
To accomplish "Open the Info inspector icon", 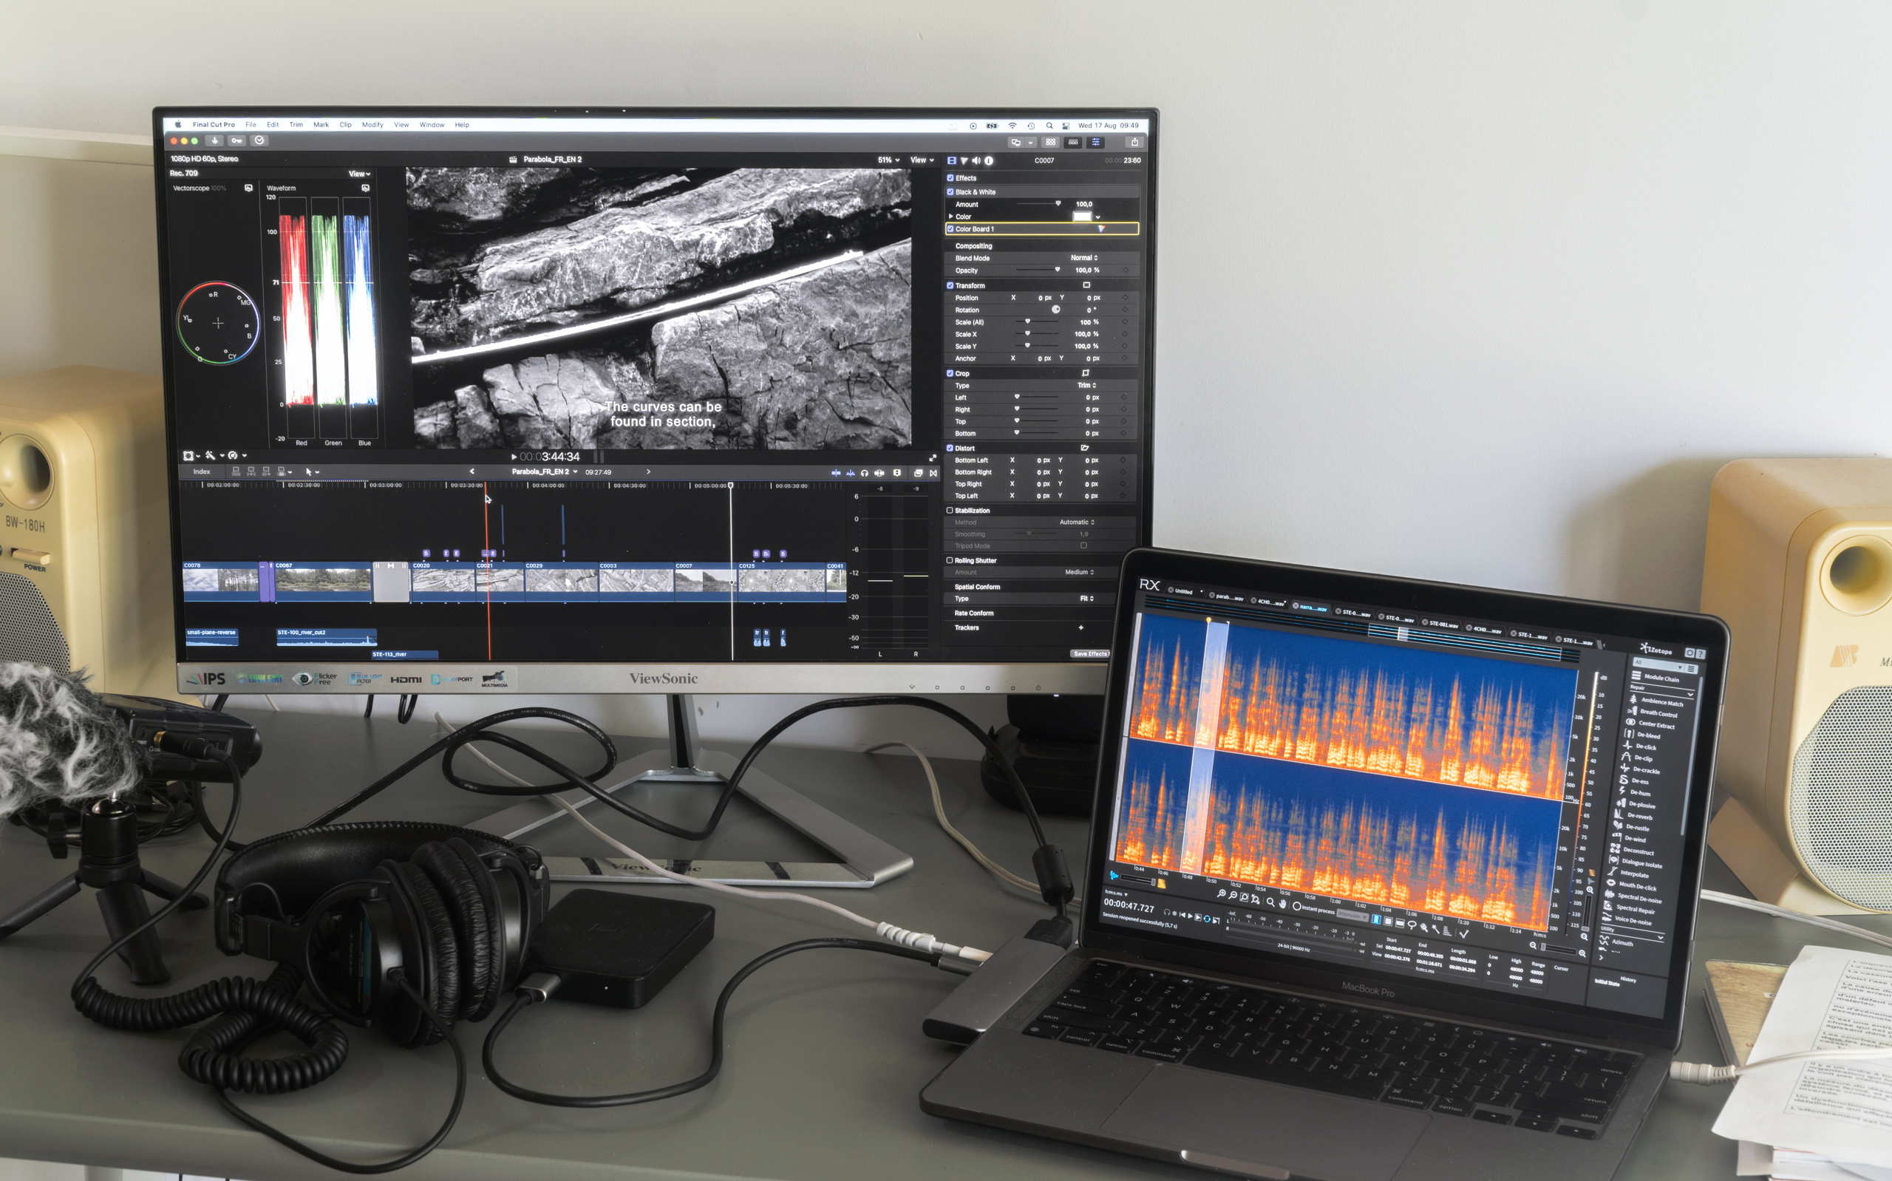I will [989, 161].
